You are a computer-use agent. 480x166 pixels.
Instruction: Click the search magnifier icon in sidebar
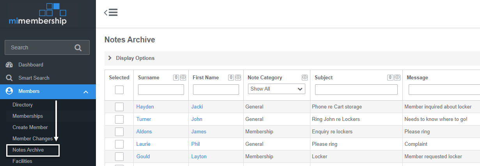(x=78, y=48)
